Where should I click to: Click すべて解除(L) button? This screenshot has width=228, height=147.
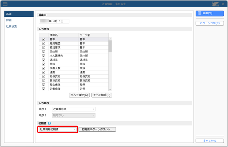tap(102, 95)
